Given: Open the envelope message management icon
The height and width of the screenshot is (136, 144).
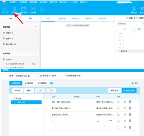Looking at the screenshot, I should 24,10.
